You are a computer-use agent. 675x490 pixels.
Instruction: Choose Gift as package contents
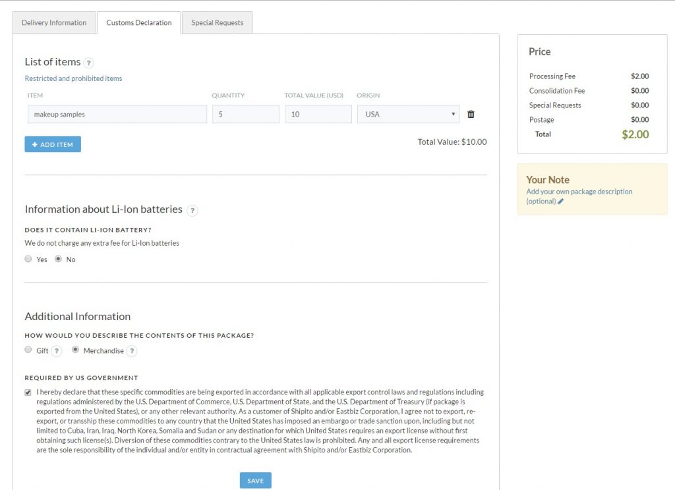coord(28,350)
